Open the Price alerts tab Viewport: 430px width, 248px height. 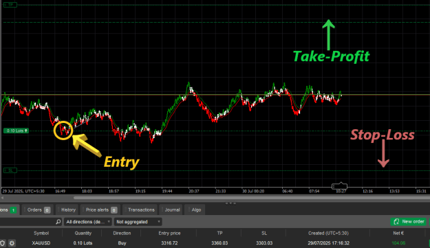[x=101, y=210]
